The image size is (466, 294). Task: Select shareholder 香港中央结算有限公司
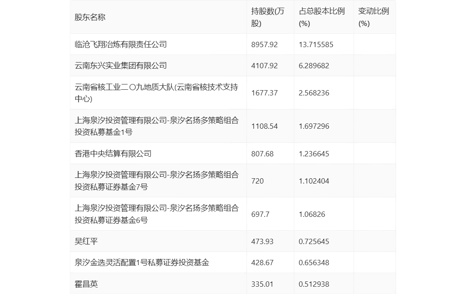click(113, 153)
